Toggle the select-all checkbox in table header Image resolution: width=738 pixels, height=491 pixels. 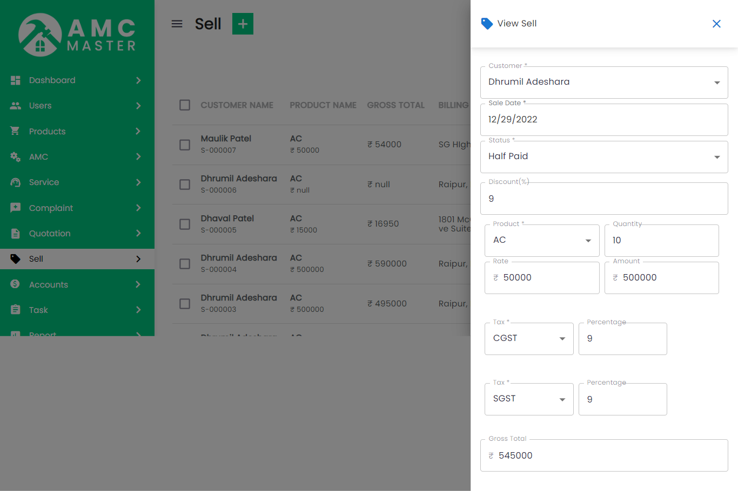pyautogui.click(x=185, y=105)
